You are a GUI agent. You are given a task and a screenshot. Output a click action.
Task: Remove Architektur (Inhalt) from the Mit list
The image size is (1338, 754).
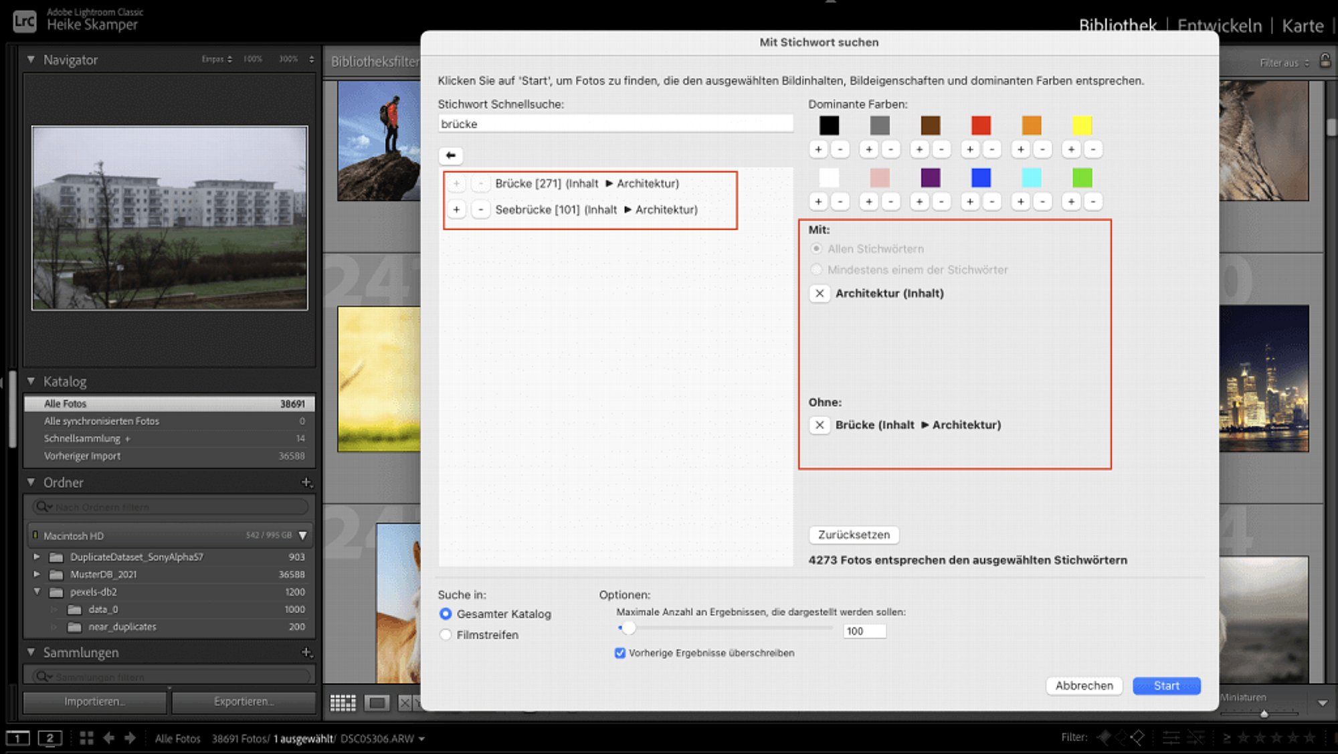click(x=820, y=293)
